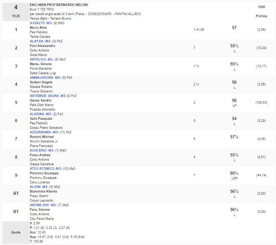Open the ARTEMIDE SAURA -MS link

click(47, 96)
